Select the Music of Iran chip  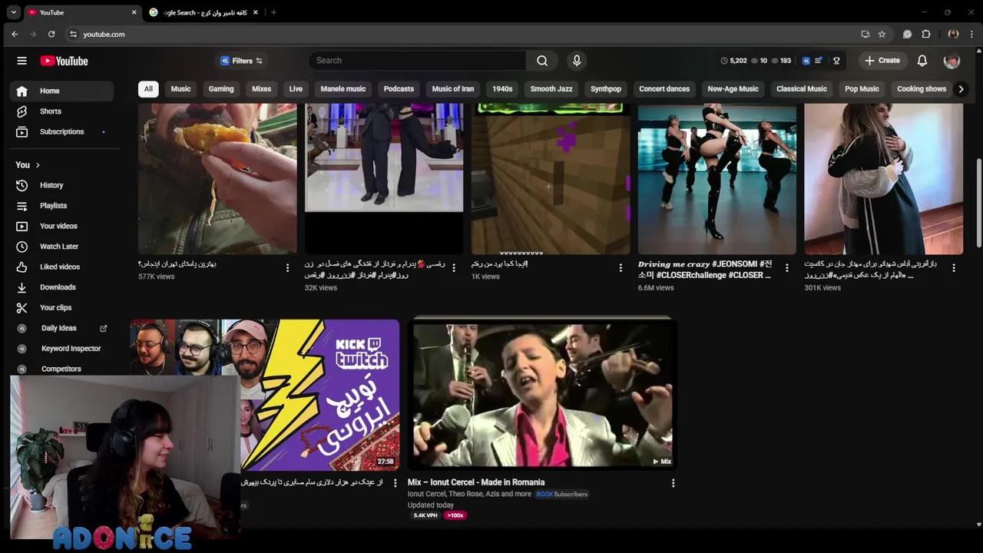tap(453, 89)
